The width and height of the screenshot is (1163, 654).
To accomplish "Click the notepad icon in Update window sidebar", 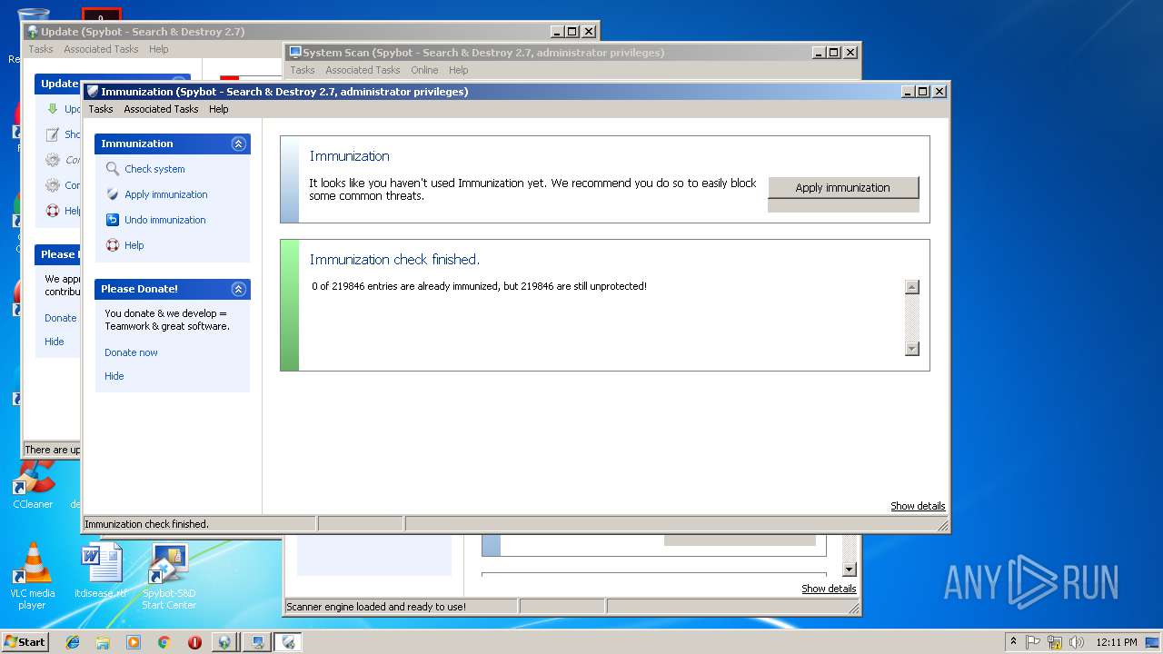I will [53, 134].
